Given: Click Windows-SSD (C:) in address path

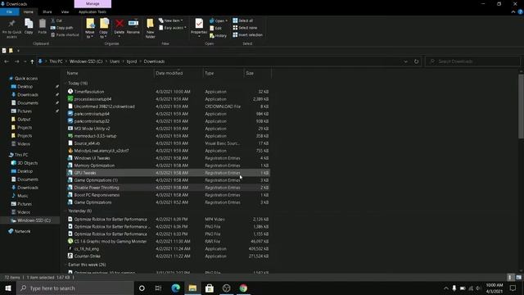Looking at the screenshot, I should tap(86, 61).
